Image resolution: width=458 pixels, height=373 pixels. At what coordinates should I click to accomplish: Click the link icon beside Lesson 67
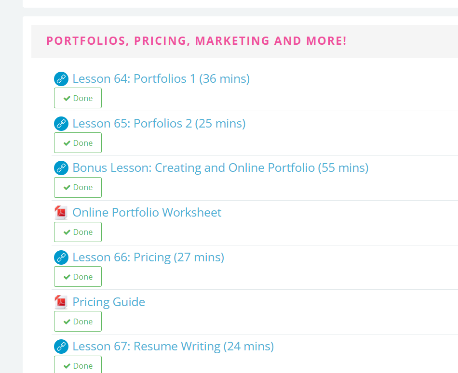tap(61, 347)
